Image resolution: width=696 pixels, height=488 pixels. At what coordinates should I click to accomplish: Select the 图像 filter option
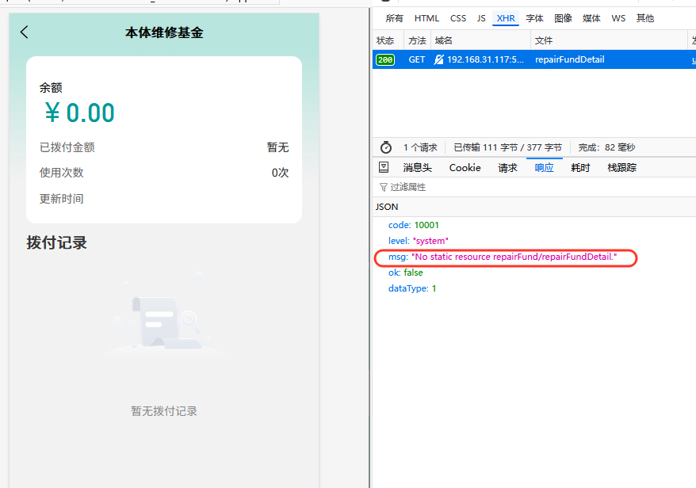click(x=563, y=17)
